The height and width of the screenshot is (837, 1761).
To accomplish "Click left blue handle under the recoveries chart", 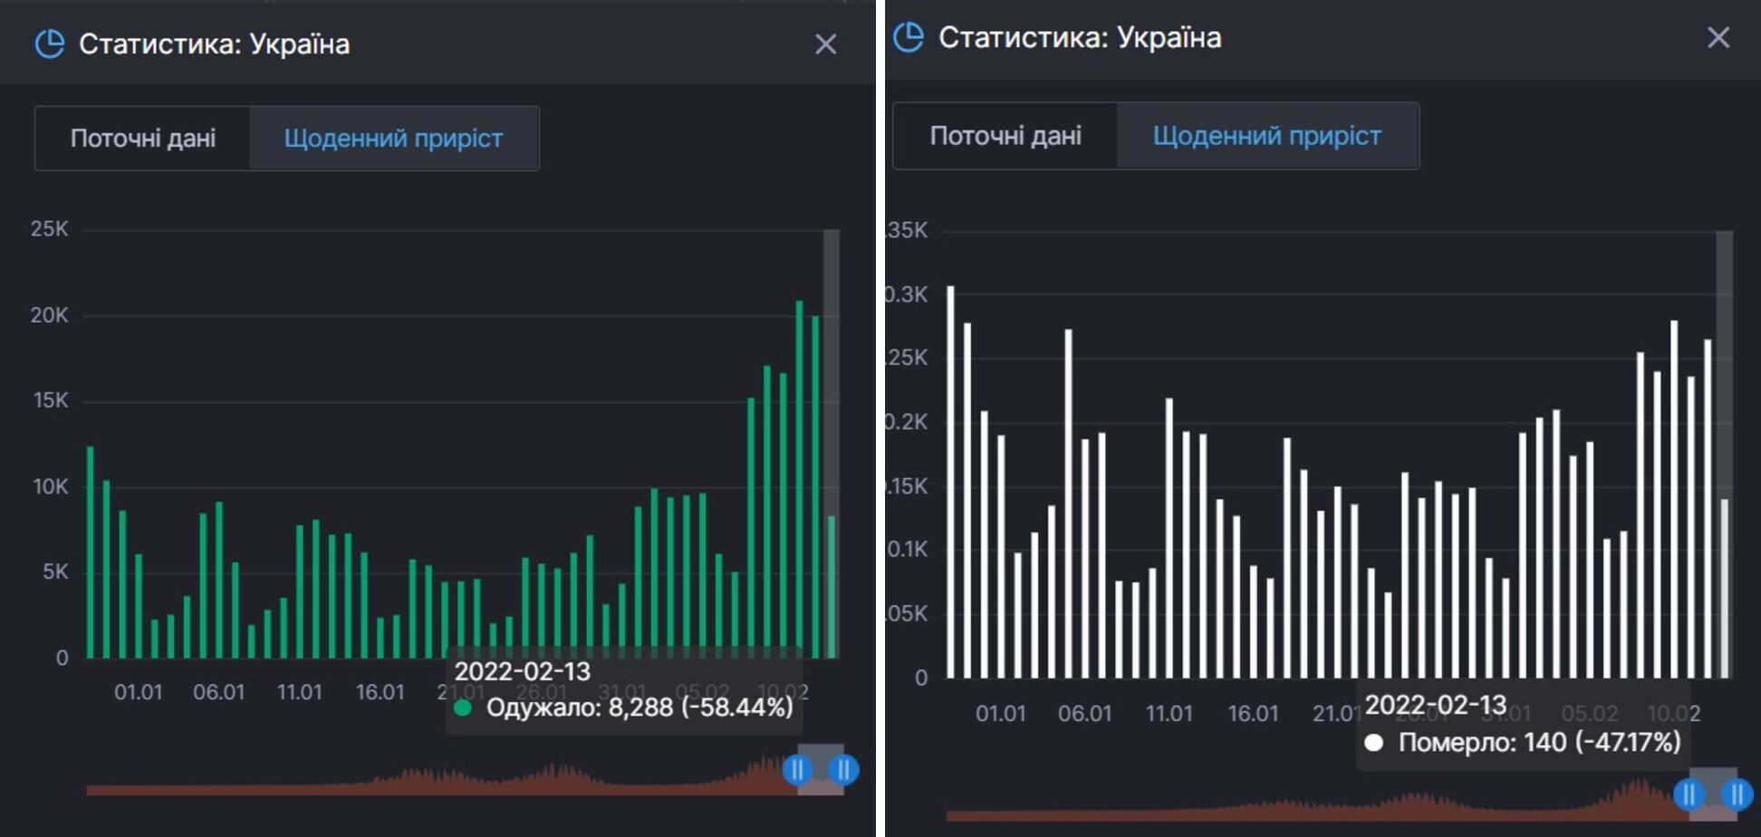I will coord(797,771).
